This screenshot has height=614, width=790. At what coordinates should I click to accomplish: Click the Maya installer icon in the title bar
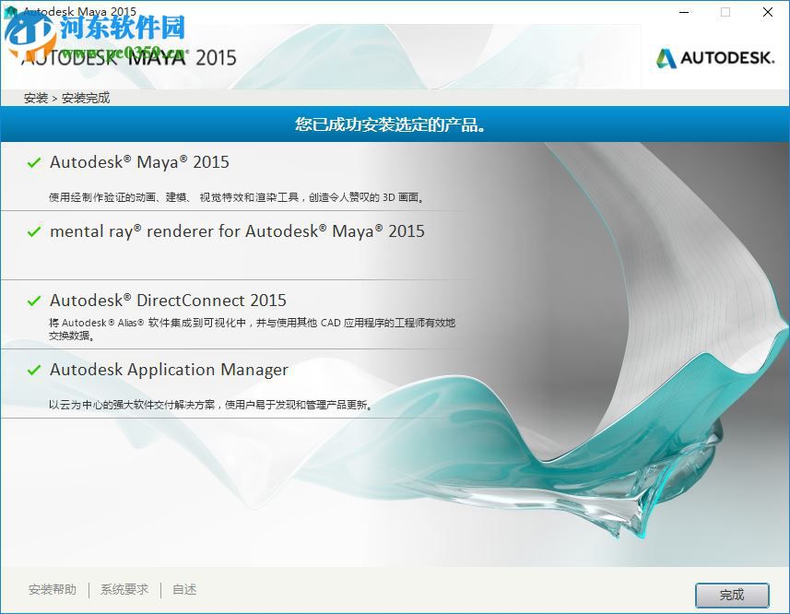point(9,12)
